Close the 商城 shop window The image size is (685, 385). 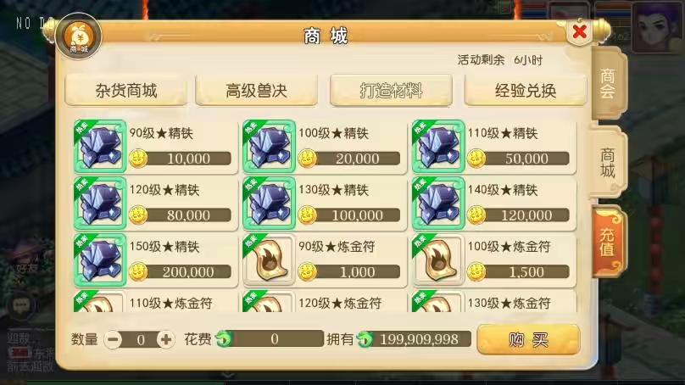coord(579,32)
